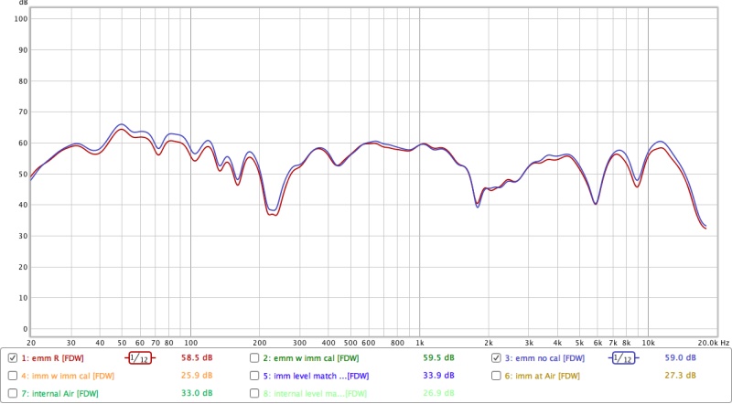Uncheck the '1: emm R [FDW]' trace checkbox
732x404 pixels.
(13, 358)
